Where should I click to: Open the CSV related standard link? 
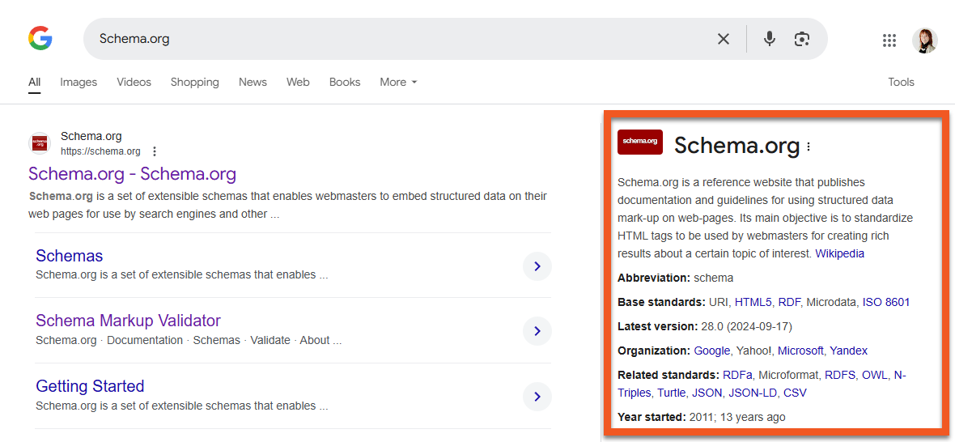click(795, 393)
